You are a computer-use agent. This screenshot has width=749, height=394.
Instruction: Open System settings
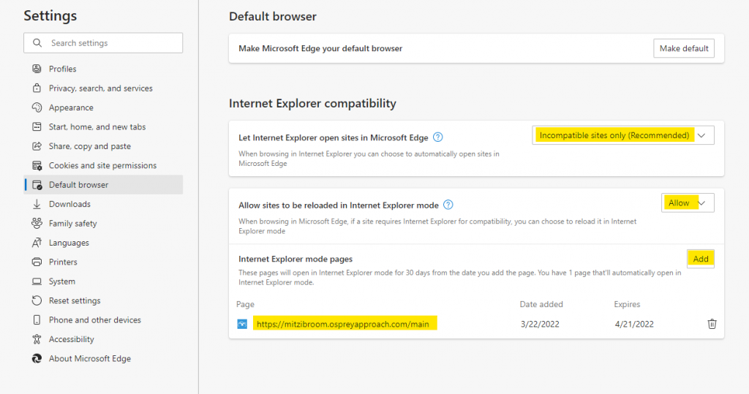pos(103,281)
